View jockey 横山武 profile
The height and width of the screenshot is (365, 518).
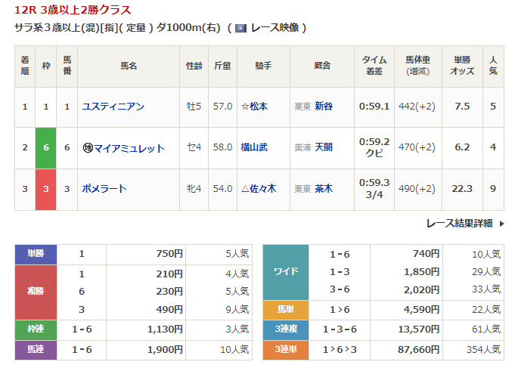pyautogui.click(x=254, y=148)
